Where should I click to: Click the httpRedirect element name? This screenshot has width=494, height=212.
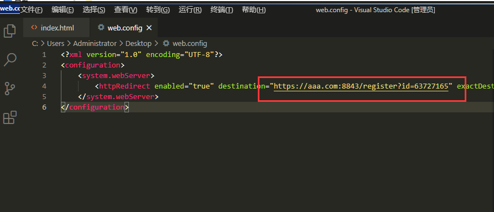[x=124, y=86]
